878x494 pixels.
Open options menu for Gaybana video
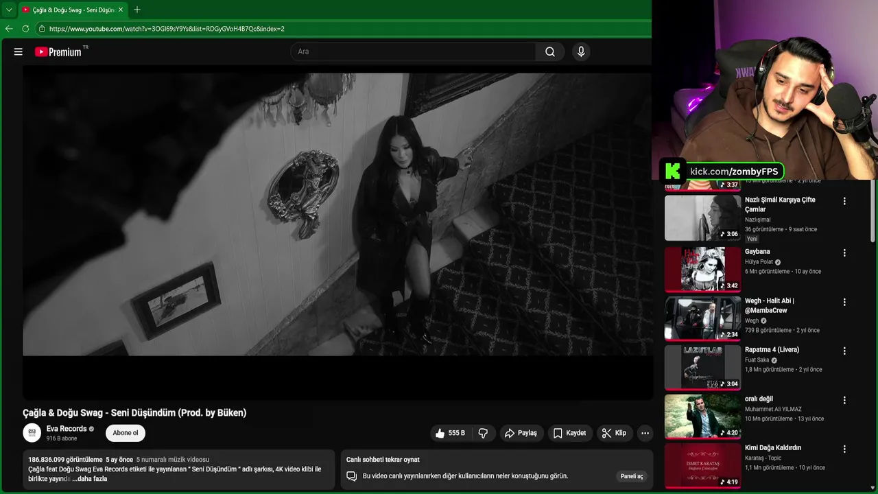(844, 252)
